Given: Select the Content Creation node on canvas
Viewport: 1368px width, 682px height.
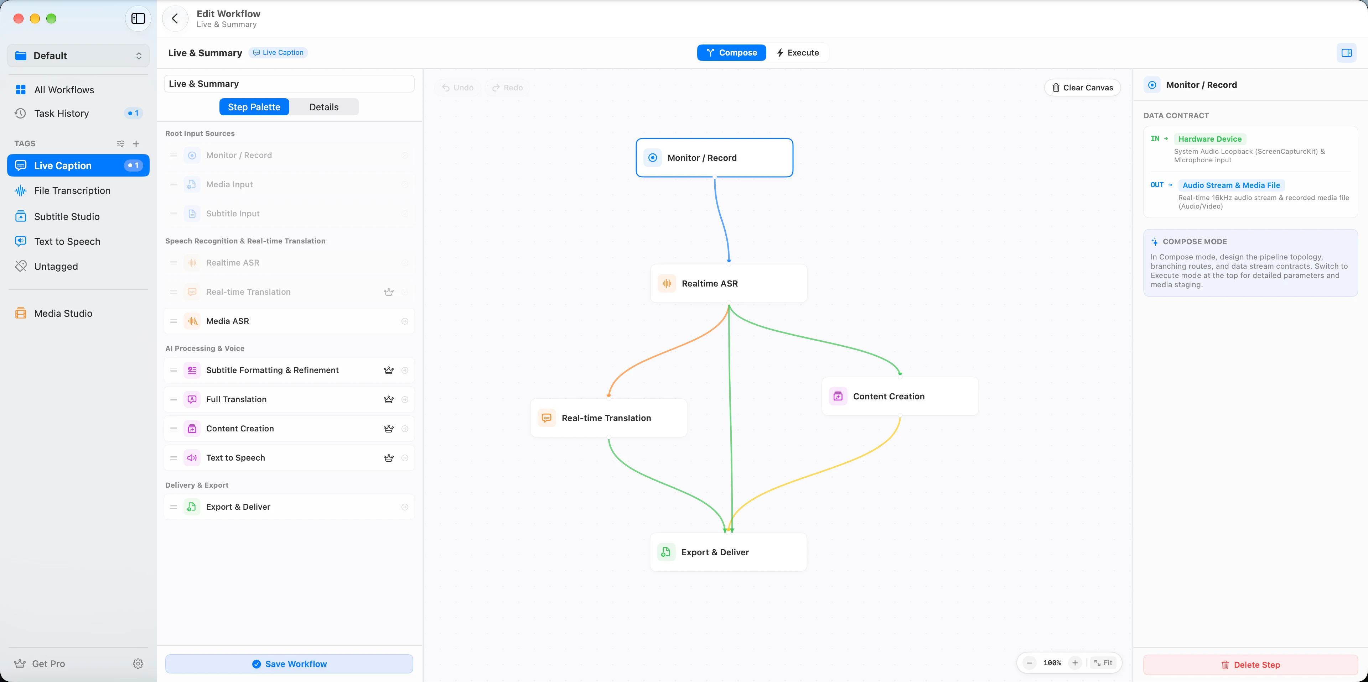Looking at the screenshot, I should [900, 396].
